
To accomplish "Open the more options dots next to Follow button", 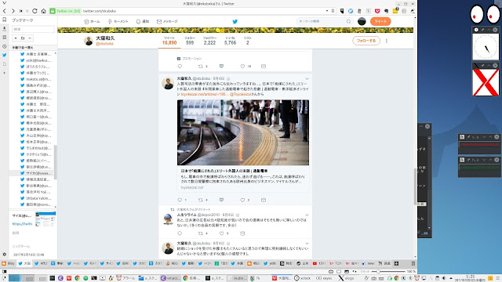I will (387, 41).
